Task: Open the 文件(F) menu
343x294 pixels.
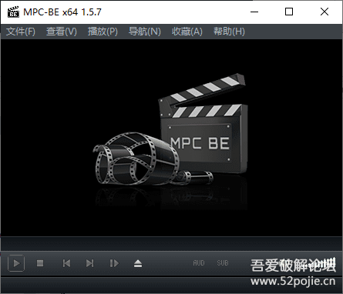Action: pos(21,32)
